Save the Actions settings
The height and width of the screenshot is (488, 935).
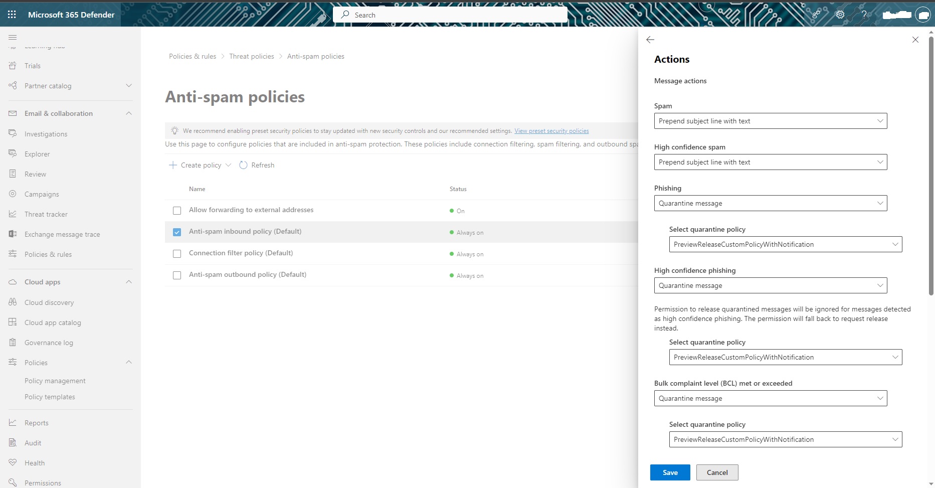point(670,472)
